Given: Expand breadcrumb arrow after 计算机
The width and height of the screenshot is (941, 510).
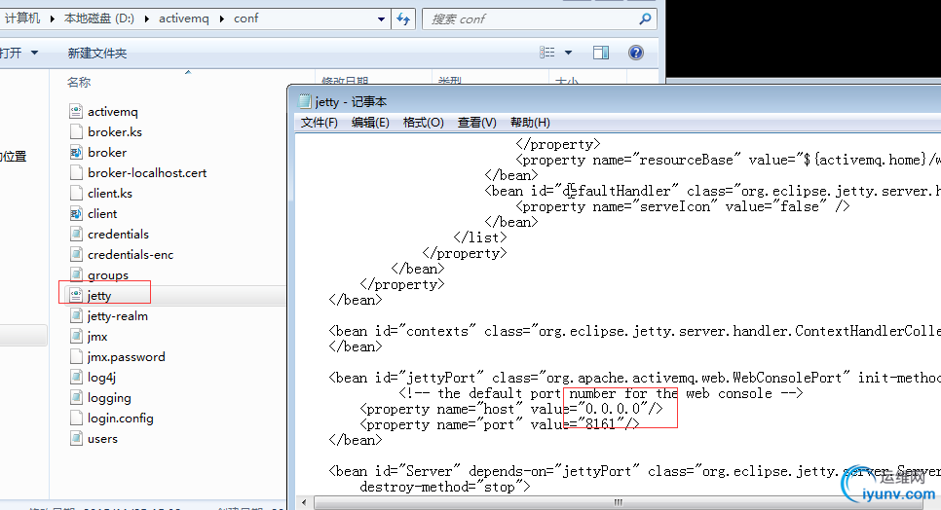Looking at the screenshot, I should [x=53, y=18].
